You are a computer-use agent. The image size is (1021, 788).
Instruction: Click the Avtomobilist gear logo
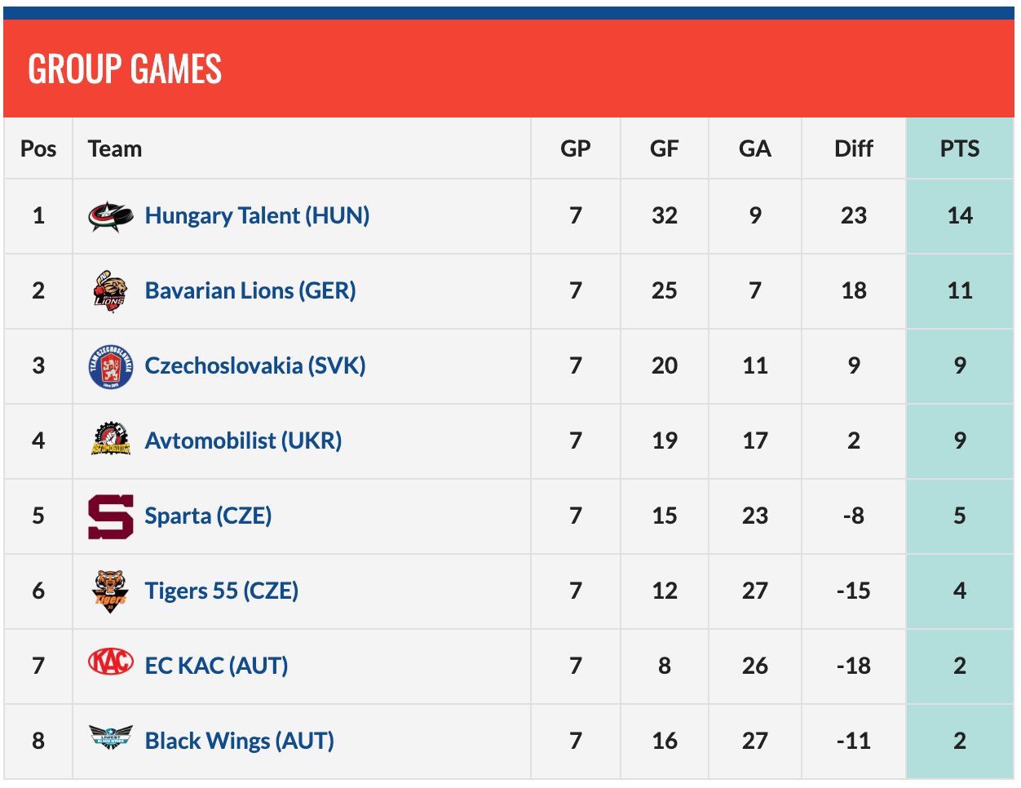pyautogui.click(x=110, y=440)
